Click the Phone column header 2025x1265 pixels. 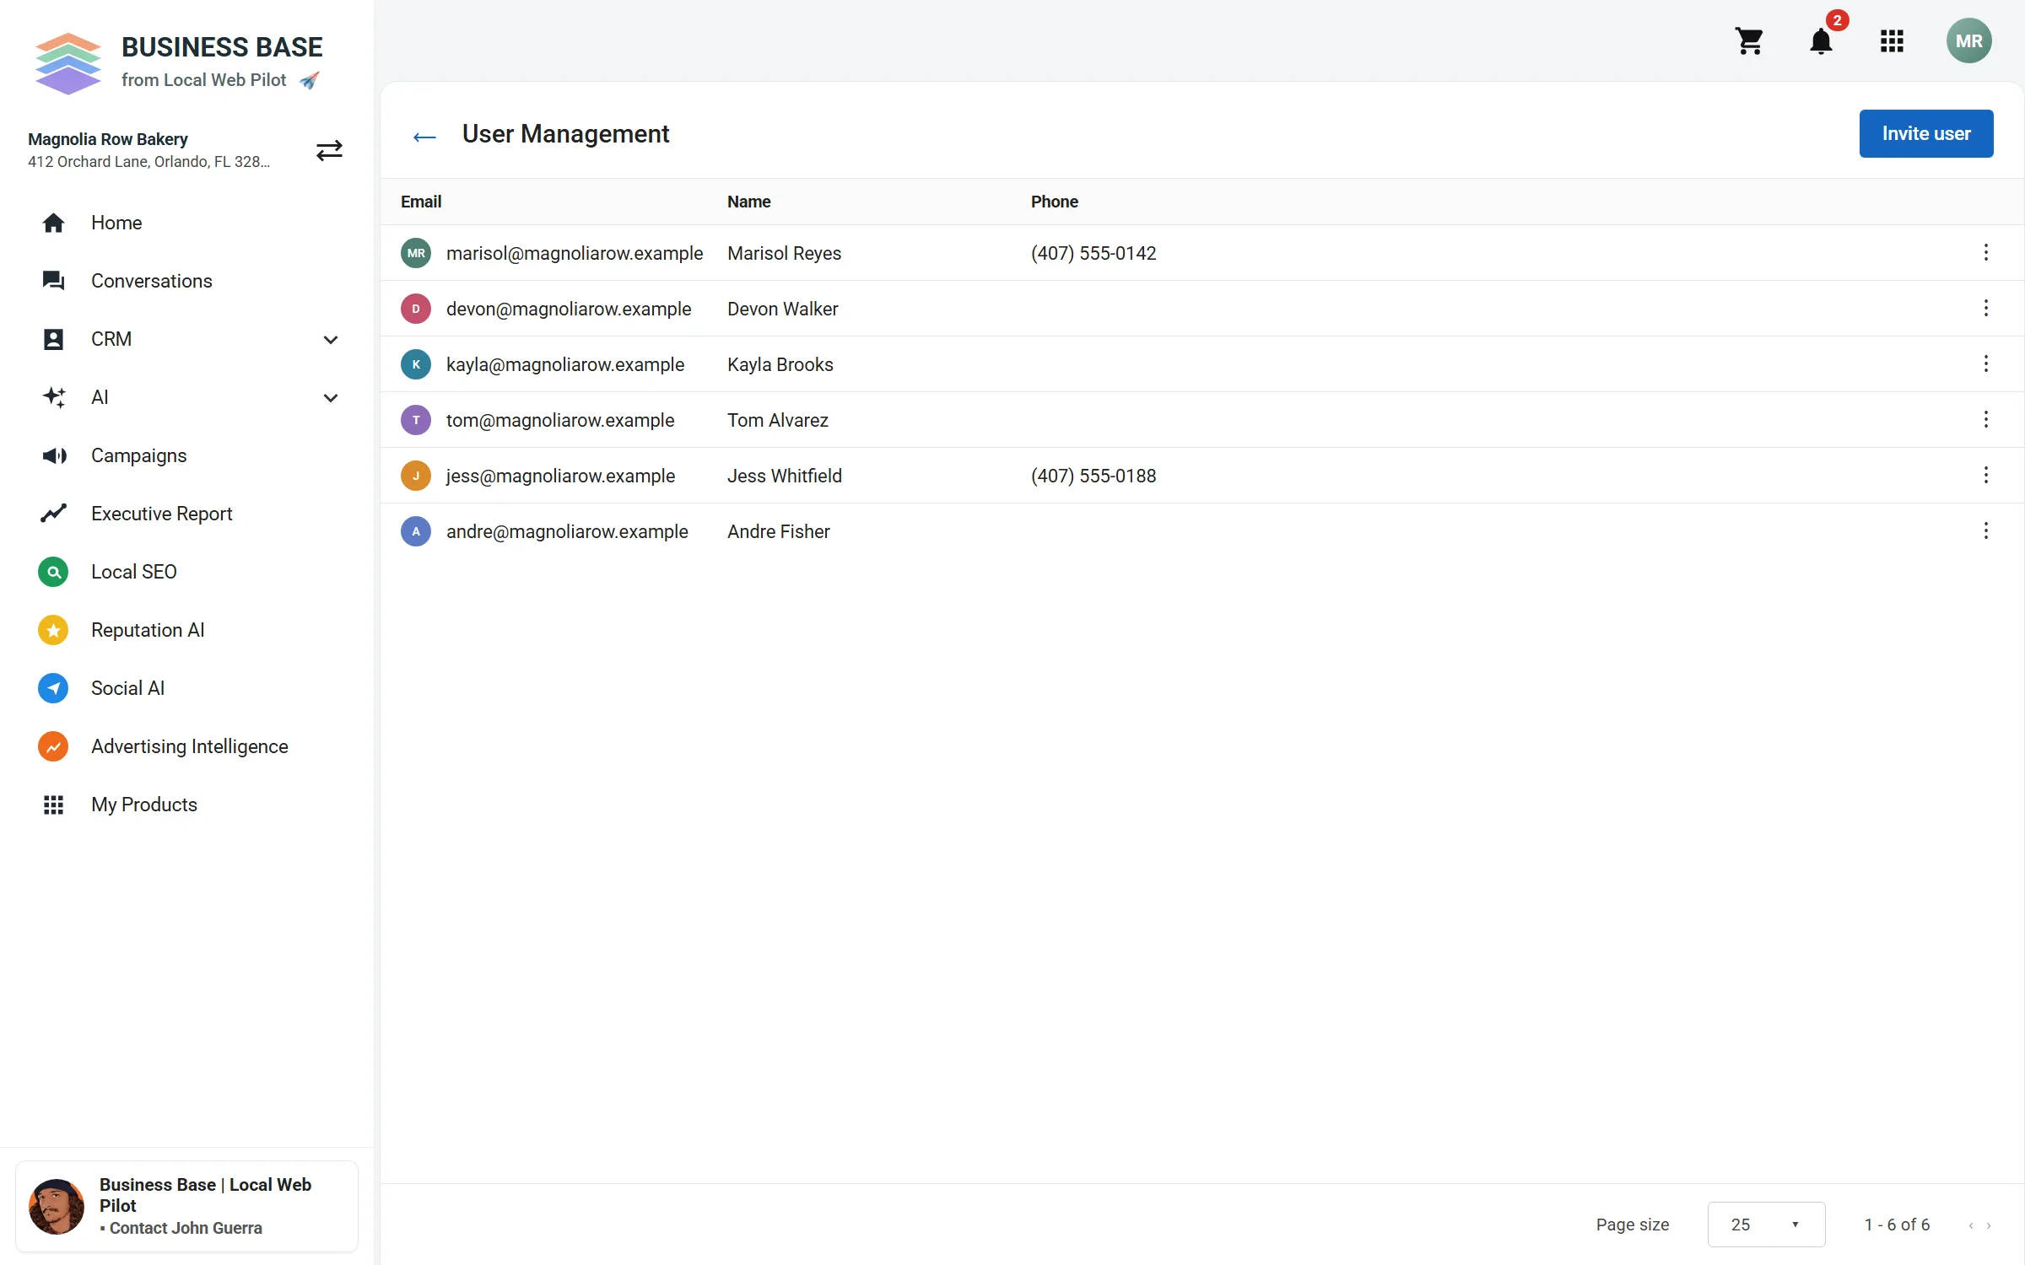pyautogui.click(x=1054, y=202)
